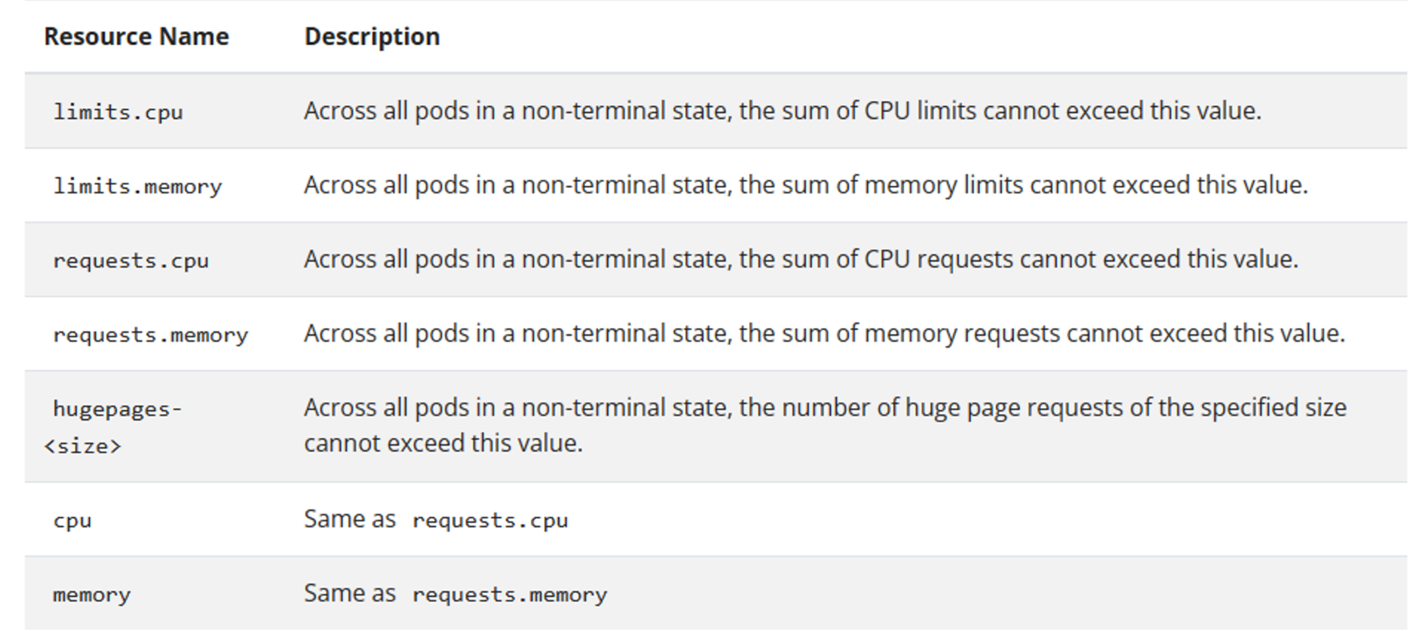Viewport: 1410px width, 631px height.
Task: Click the hugepages- resource name text
Action: (x=117, y=409)
